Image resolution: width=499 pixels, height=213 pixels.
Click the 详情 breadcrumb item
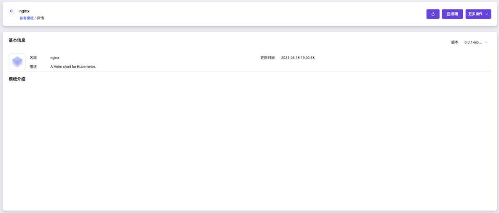[40, 18]
